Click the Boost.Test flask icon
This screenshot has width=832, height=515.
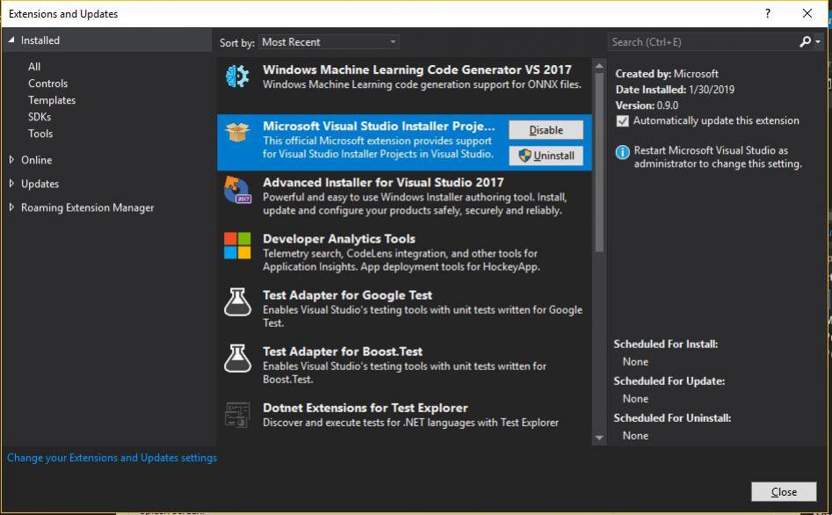pyautogui.click(x=237, y=359)
